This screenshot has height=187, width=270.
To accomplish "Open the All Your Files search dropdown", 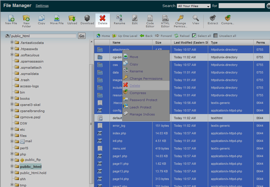I will pos(194,6).
